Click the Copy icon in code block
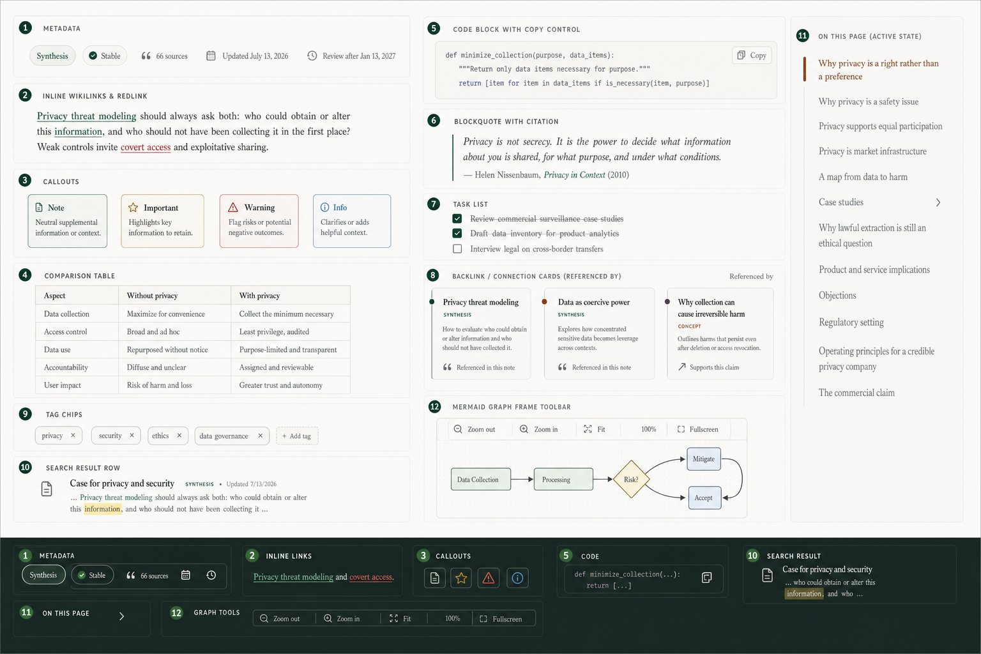981x654 pixels. point(741,56)
